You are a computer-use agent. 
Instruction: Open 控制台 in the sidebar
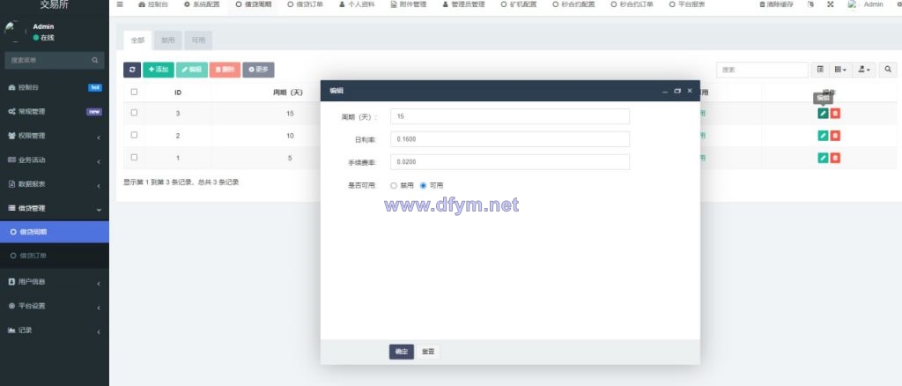pyautogui.click(x=54, y=87)
